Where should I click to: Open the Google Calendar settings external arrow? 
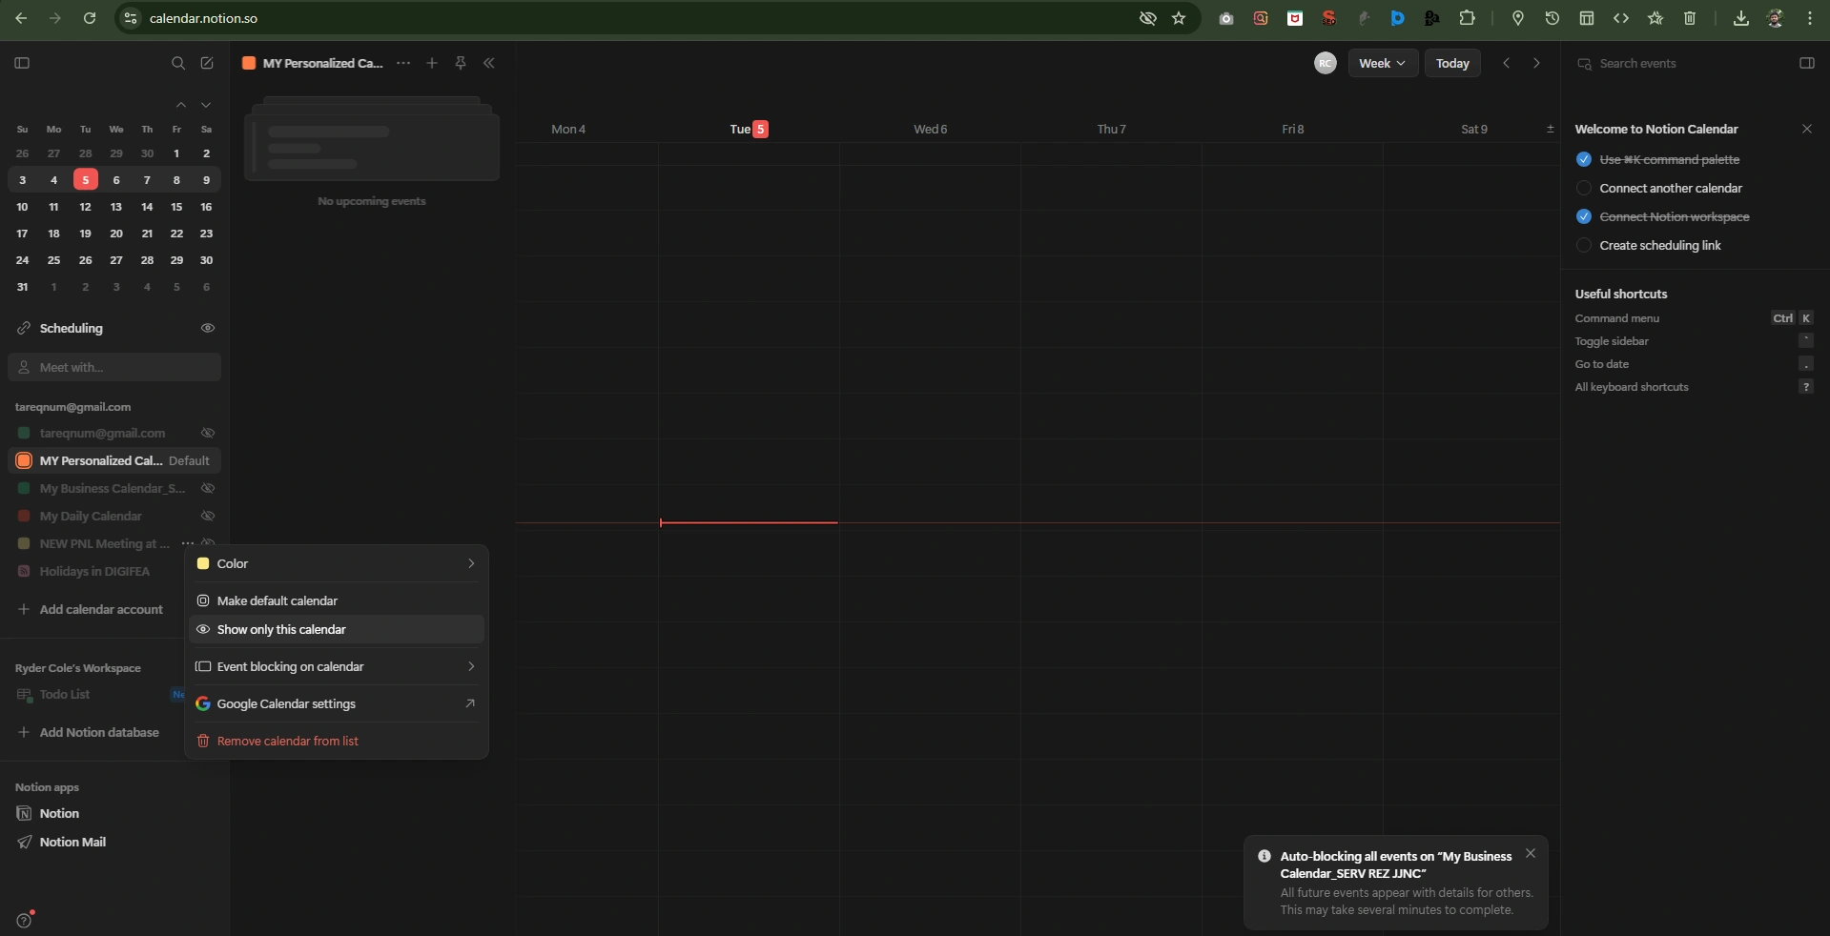[x=469, y=703]
